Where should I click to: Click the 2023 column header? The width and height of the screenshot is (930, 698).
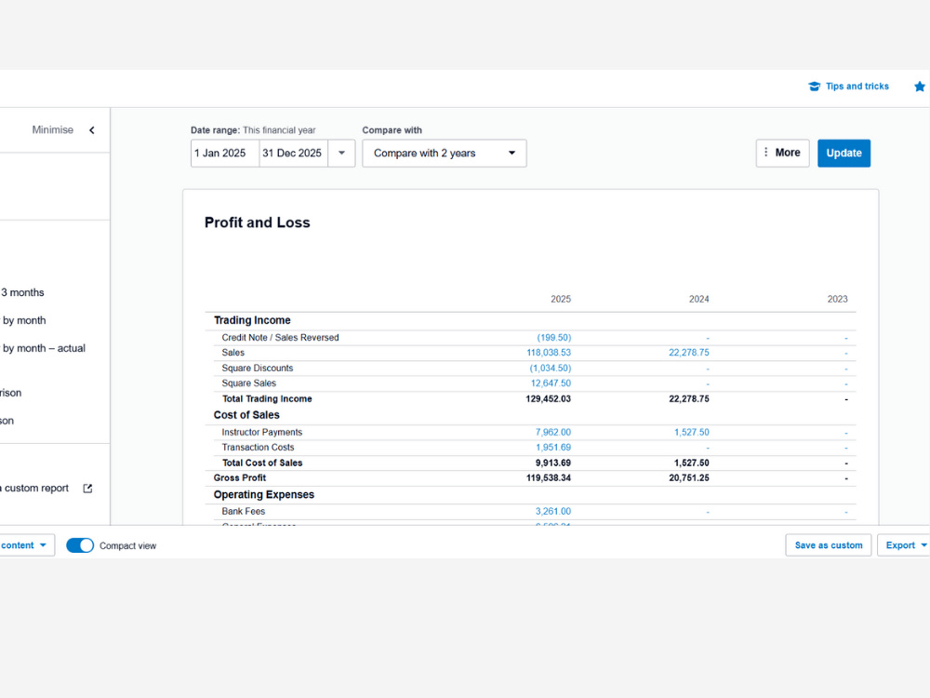click(x=838, y=299)
